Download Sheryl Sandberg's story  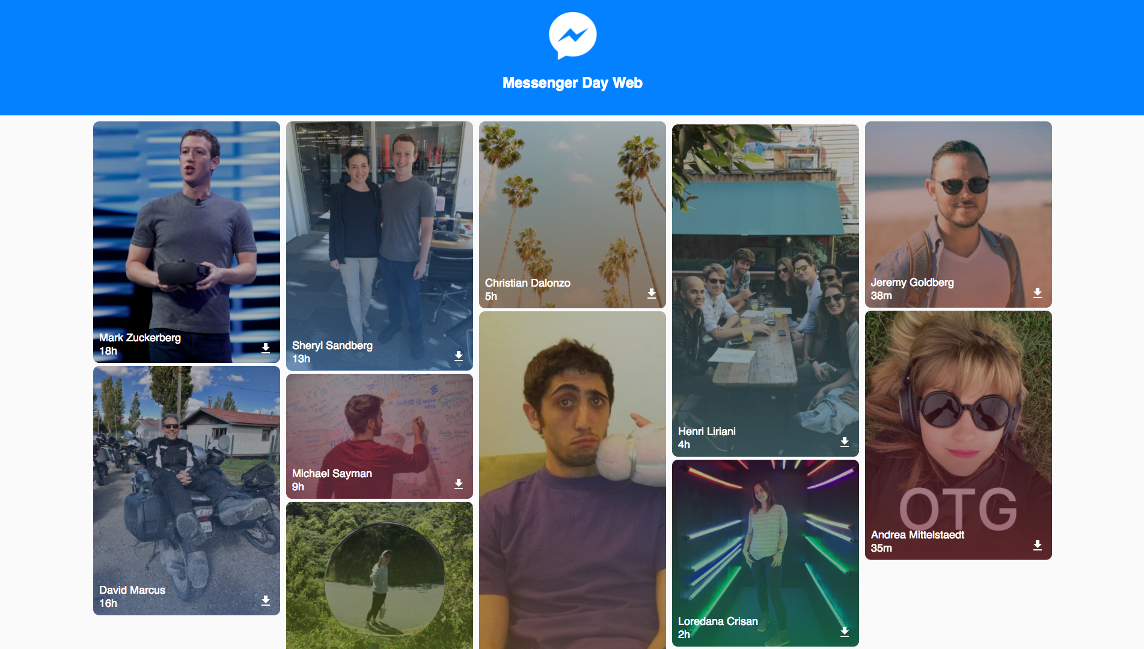coord(459,356)
